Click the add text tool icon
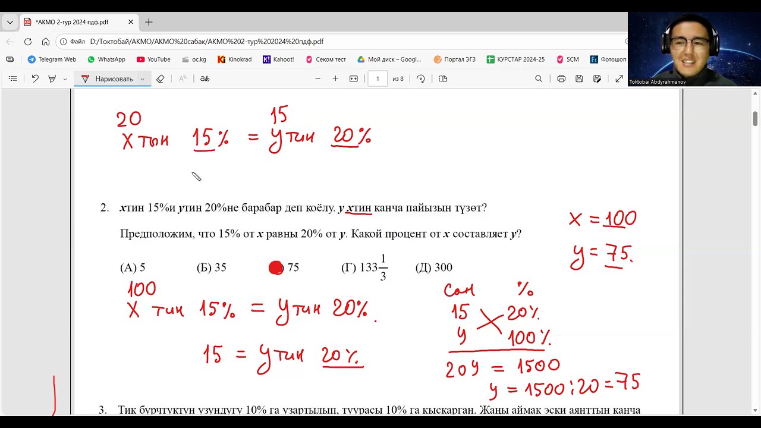 click(183, 78)
